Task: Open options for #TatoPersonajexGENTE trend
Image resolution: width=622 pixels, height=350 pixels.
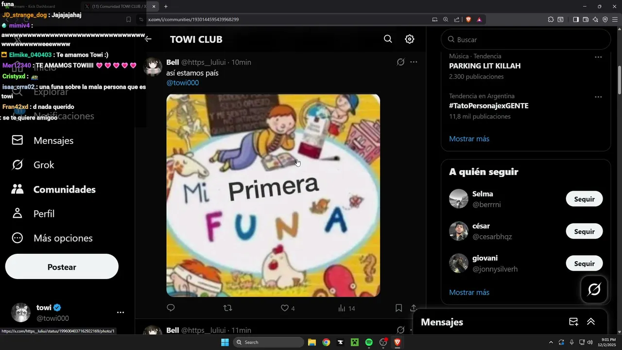Action: [598, 97]
